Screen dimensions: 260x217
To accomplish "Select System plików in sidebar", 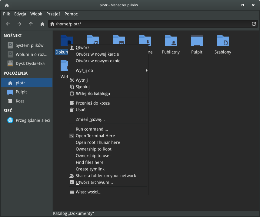I will [29, 45].
